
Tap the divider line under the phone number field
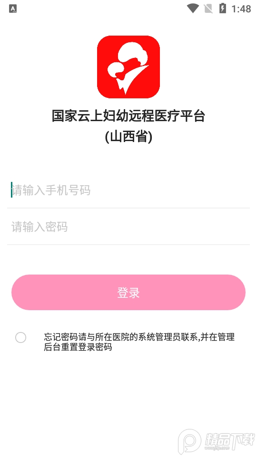[x=128, y=208]
